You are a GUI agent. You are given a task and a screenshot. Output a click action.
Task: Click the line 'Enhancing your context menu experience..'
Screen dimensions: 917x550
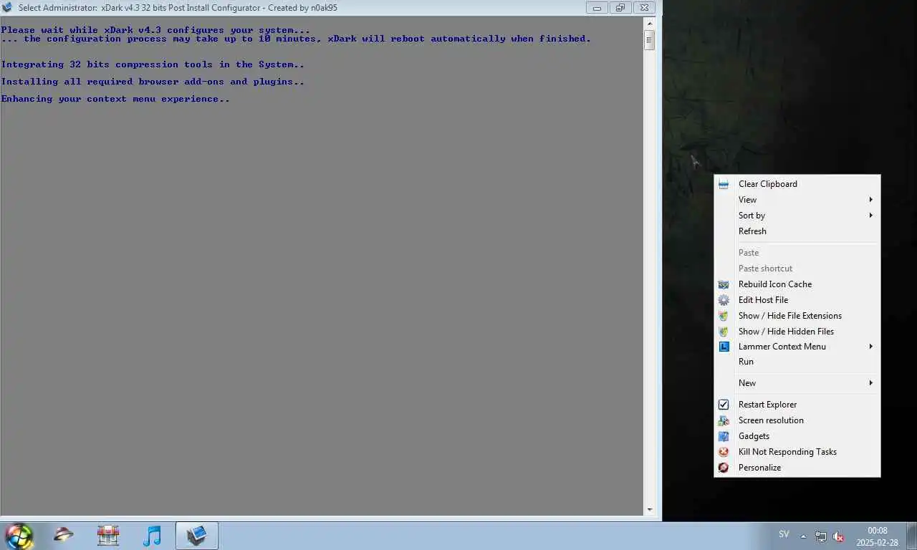pyautogui.click(x=115, y=99)
